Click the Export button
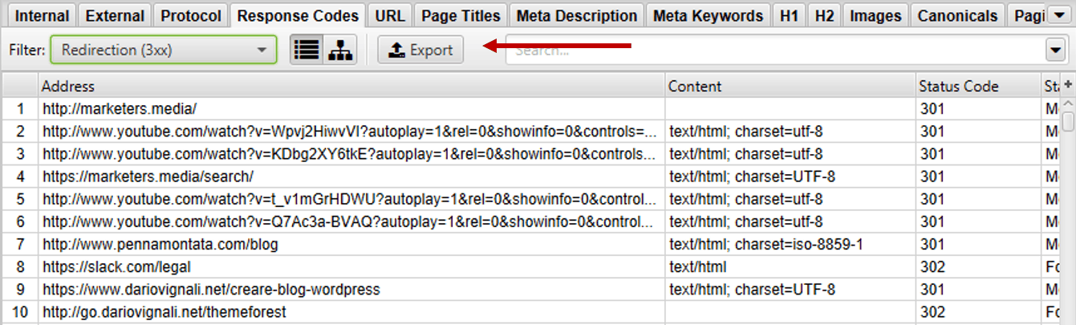Viewport: 1076px width, 325px height. (420, 50)
